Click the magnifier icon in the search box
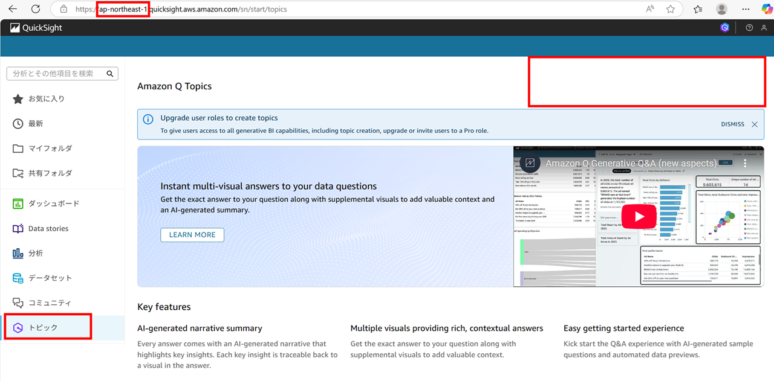This screenshot has height=381, width=774. tap(110, 74)
